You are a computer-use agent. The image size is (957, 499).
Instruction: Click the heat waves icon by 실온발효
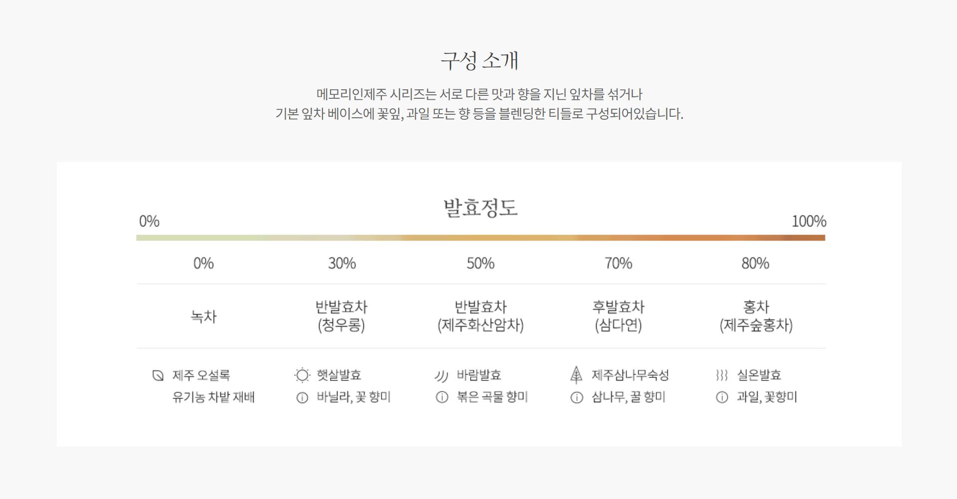pyautogui.click(x=721, y=375)
